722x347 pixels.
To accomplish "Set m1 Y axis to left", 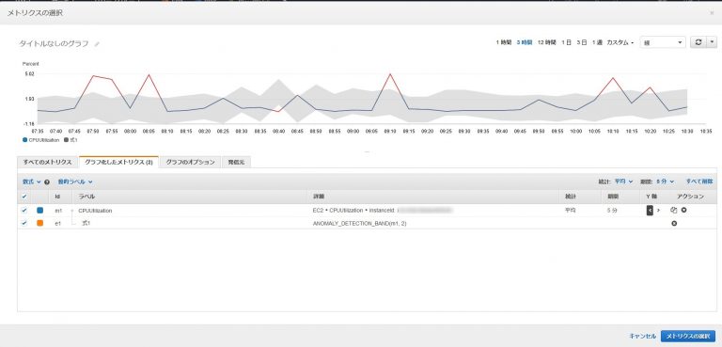I will pos(650,210).
